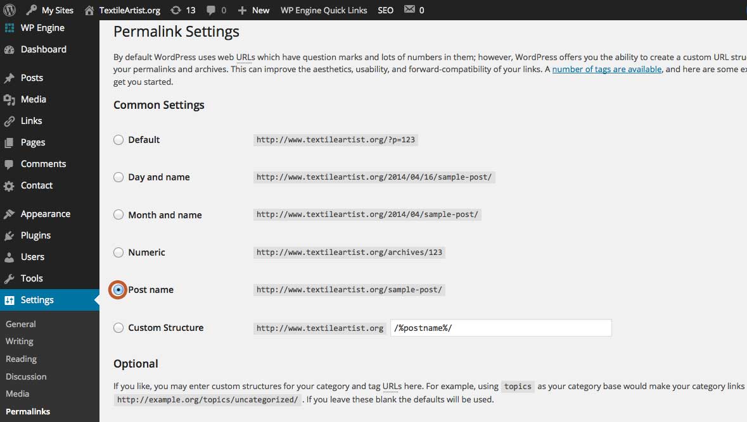This screenshot has width=747, height=422.
Task: Select the Custom Structure radio button
Action: click(x=118, y=328)
